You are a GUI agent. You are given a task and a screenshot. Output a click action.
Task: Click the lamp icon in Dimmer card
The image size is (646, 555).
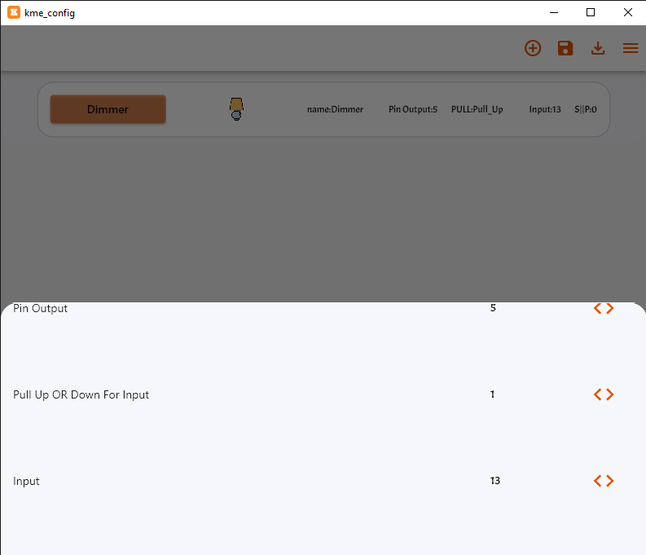236,109
